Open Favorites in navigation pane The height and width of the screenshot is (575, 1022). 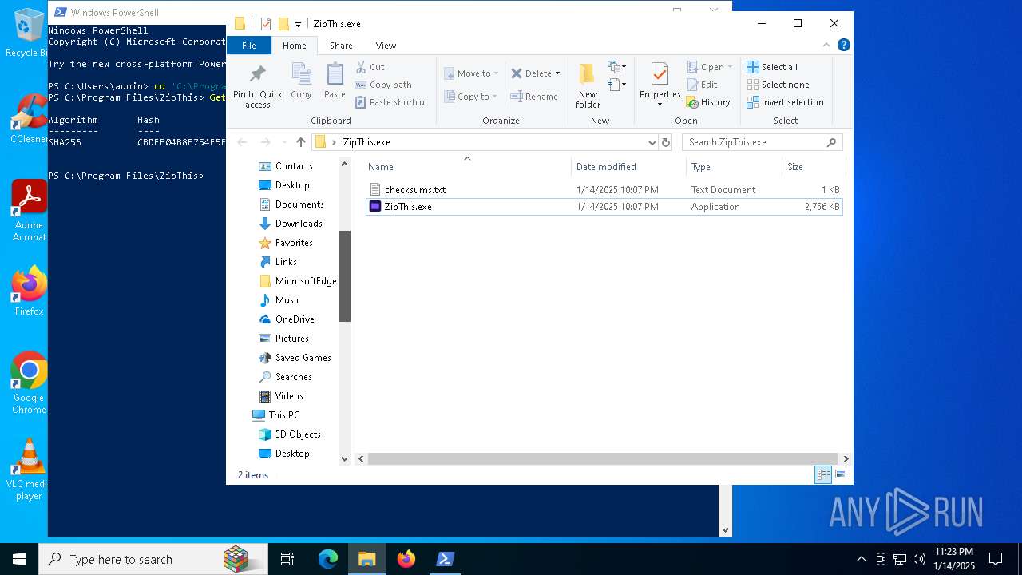coord(294,243)
